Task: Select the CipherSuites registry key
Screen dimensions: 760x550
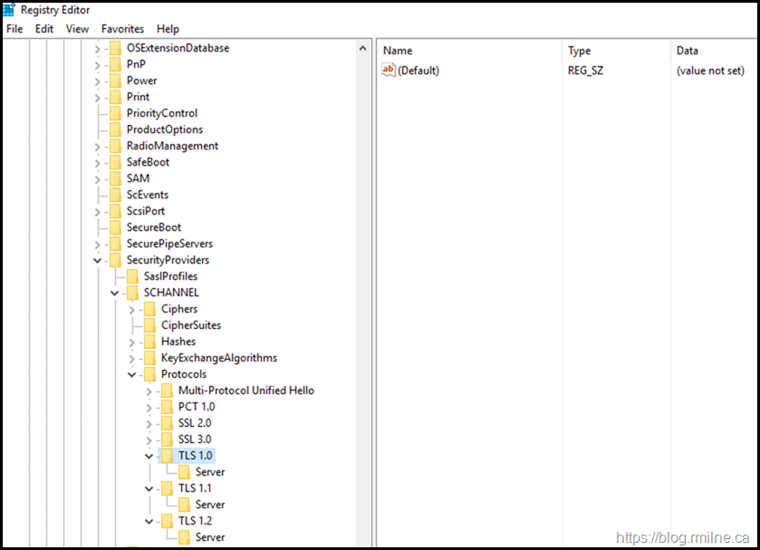Action: coord(190,325)
